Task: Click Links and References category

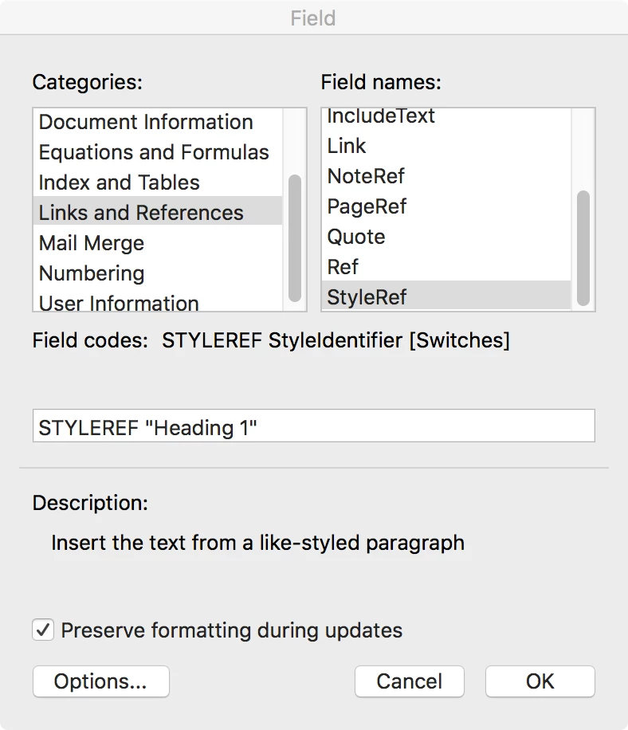Action: tap(141, 214)
